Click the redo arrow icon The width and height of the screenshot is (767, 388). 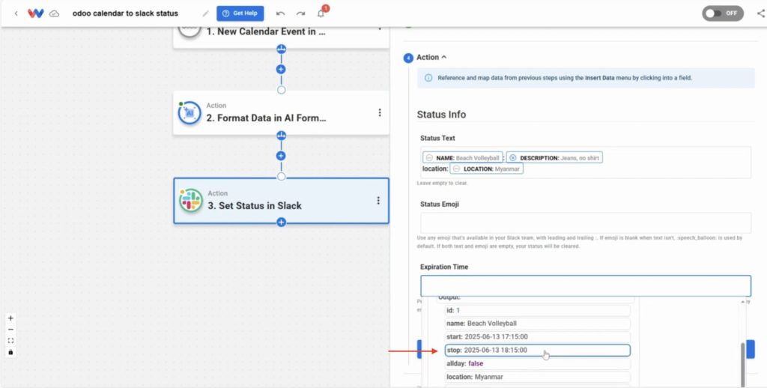coord(300,13)
